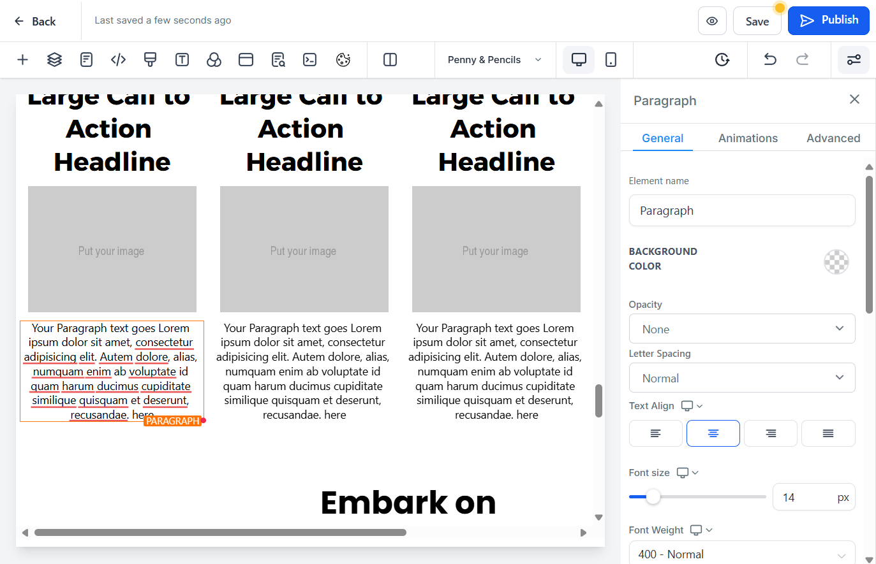The image size is (876, 564).
Task: Open the Penny & Pencils page dropdown
Action: pos(495,60)
